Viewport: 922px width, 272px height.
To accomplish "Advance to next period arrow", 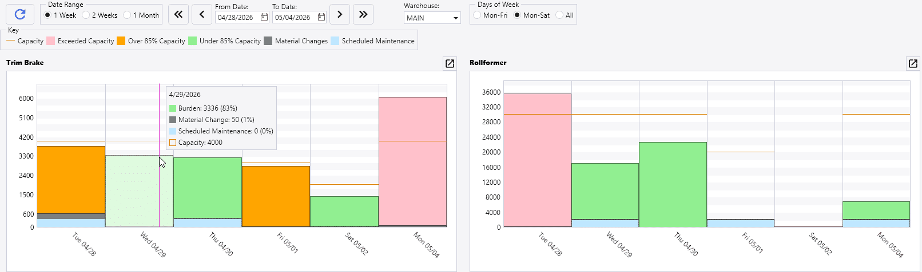I will pyautogui.click(x=340, y=14).
